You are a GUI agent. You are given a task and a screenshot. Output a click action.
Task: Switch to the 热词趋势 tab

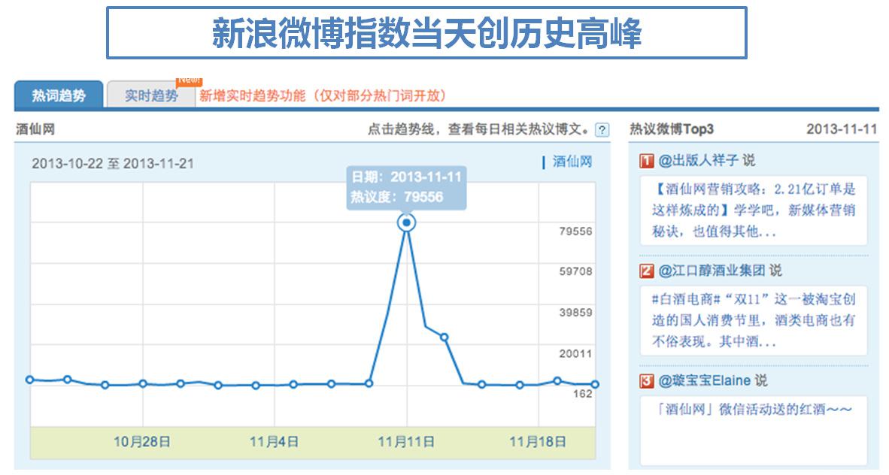click(59, 95)
